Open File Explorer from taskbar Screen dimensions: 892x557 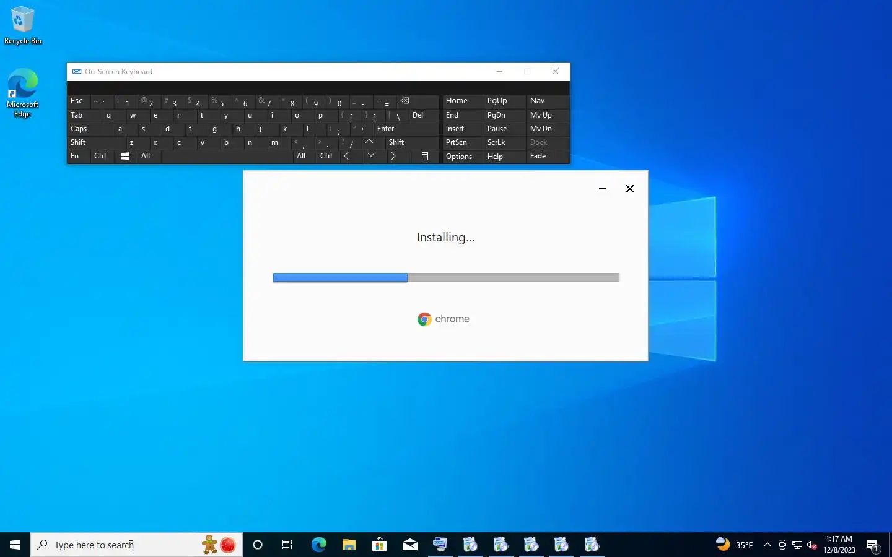349,545
